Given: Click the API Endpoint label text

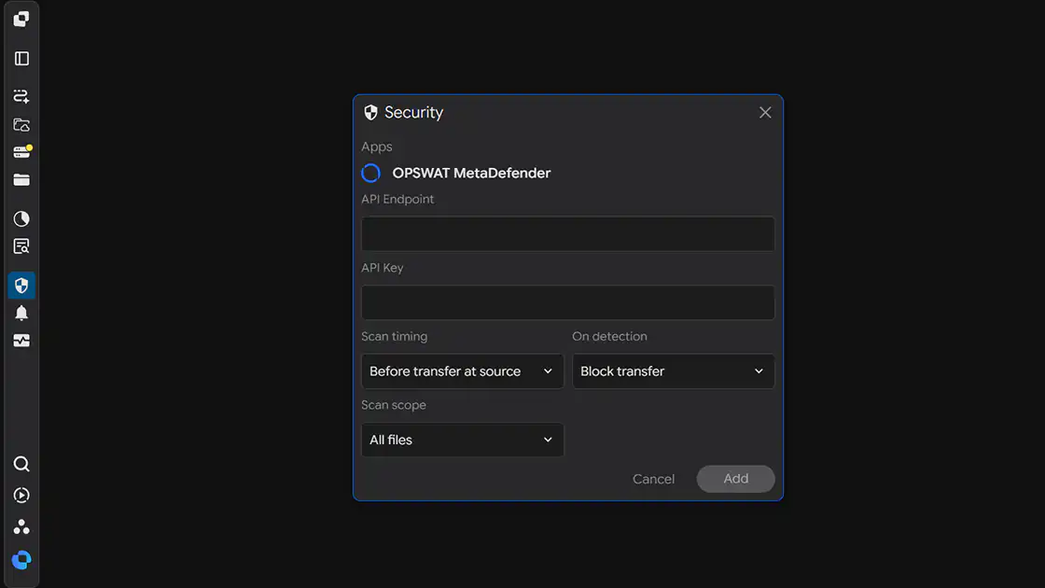Looking at the screenshot, I should click(x=397, y=200).
